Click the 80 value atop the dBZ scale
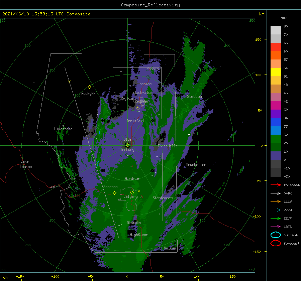 286,26
